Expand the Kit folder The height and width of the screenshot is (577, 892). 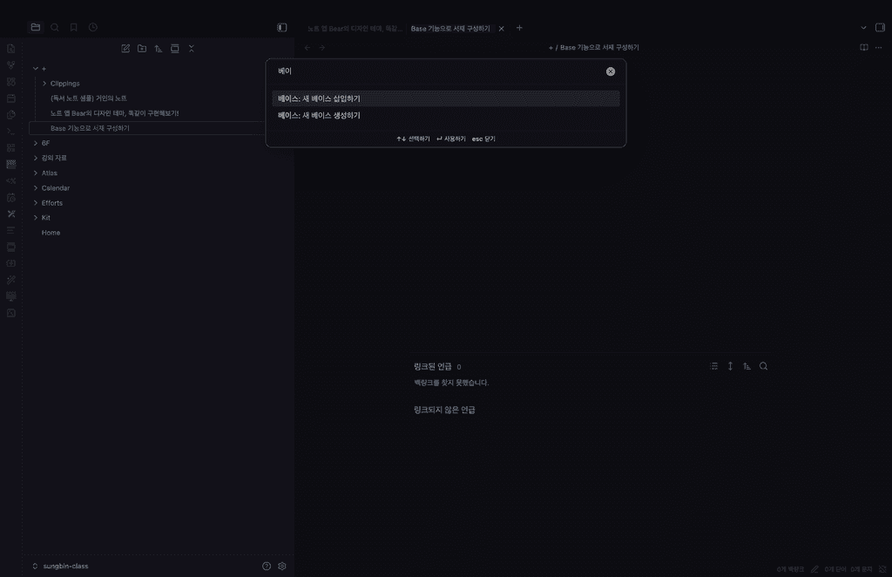(x=35, y=217)
